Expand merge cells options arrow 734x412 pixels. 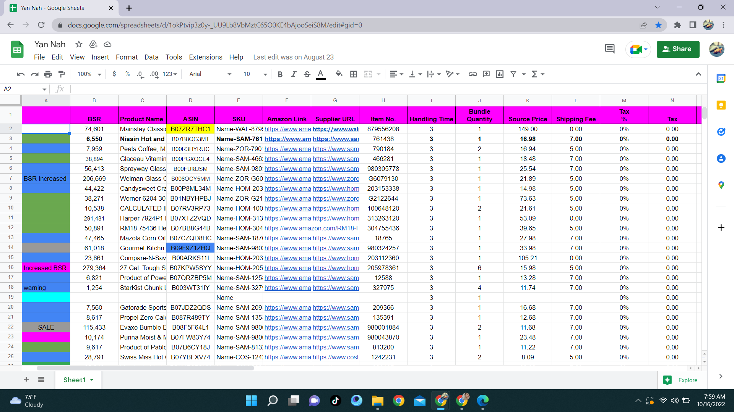coord(378,74)
